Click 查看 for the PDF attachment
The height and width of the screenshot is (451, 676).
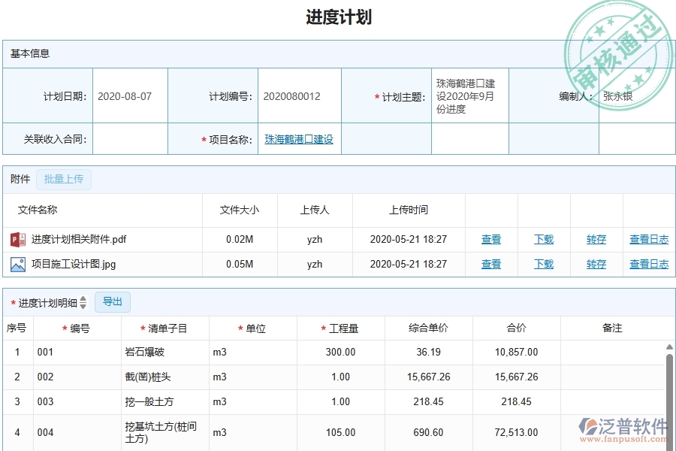(490, 239)
